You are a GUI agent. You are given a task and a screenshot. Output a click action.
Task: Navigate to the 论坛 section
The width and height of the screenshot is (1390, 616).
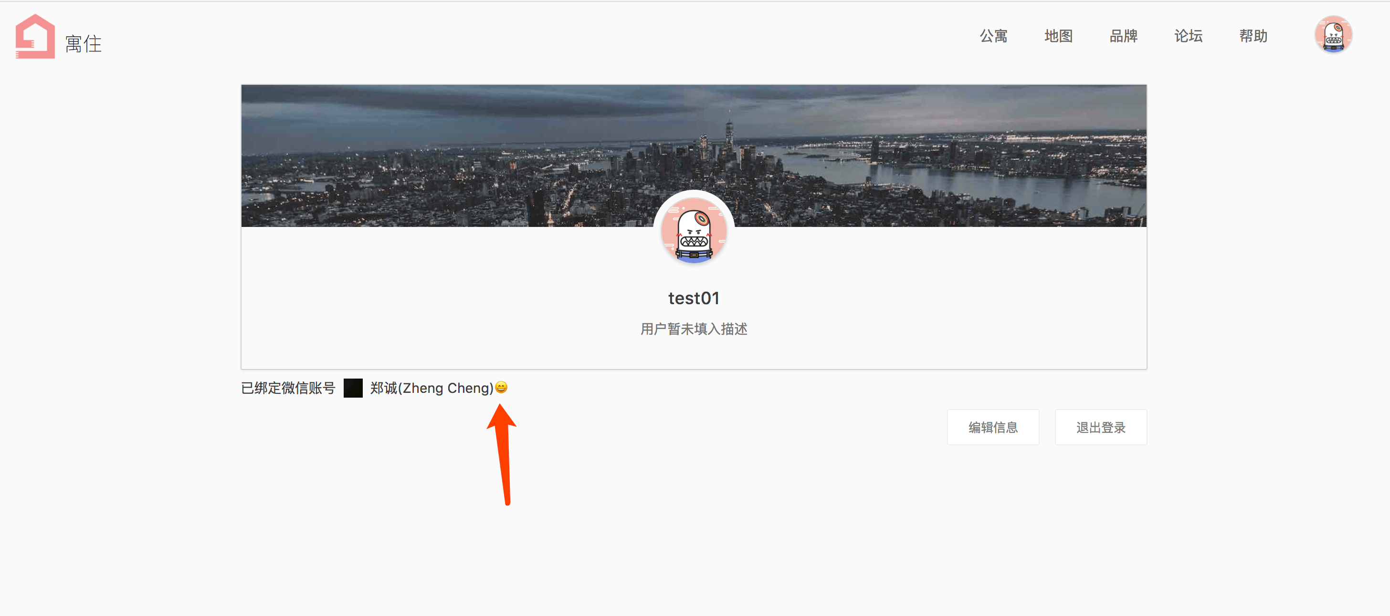pos(1188,36)
